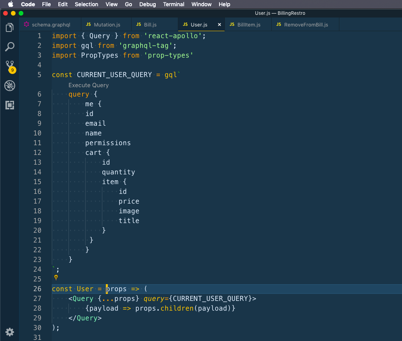Click PropTypes identifier on line 3
Image resolution: width=402 pixels, height=341 pixels.
coord(100,55)
